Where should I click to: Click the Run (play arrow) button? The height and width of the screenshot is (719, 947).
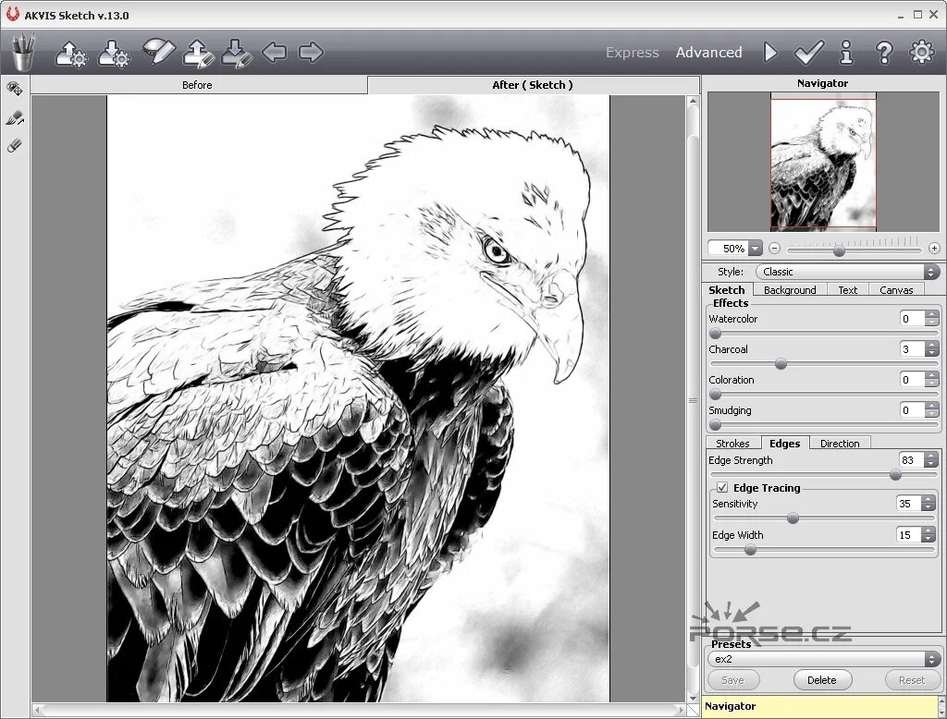coord(770,53)
